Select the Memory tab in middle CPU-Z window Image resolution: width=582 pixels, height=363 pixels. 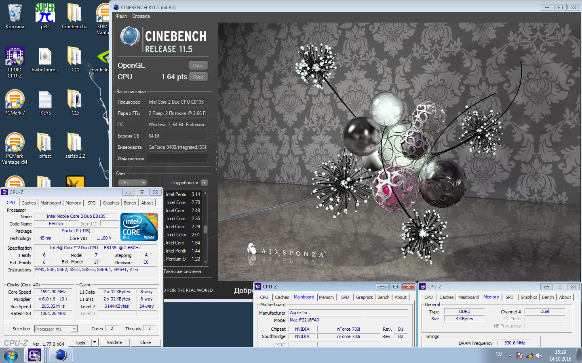[327, 297]
